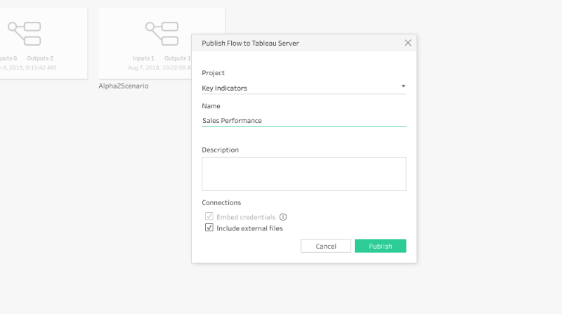Close the Publish Flow to Tableau Server dialog
This screenshot has height=314, width=562.
coord(407,43)
